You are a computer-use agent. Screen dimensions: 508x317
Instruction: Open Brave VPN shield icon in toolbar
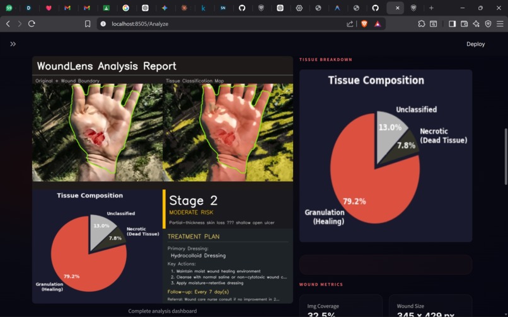pos(488,24)
